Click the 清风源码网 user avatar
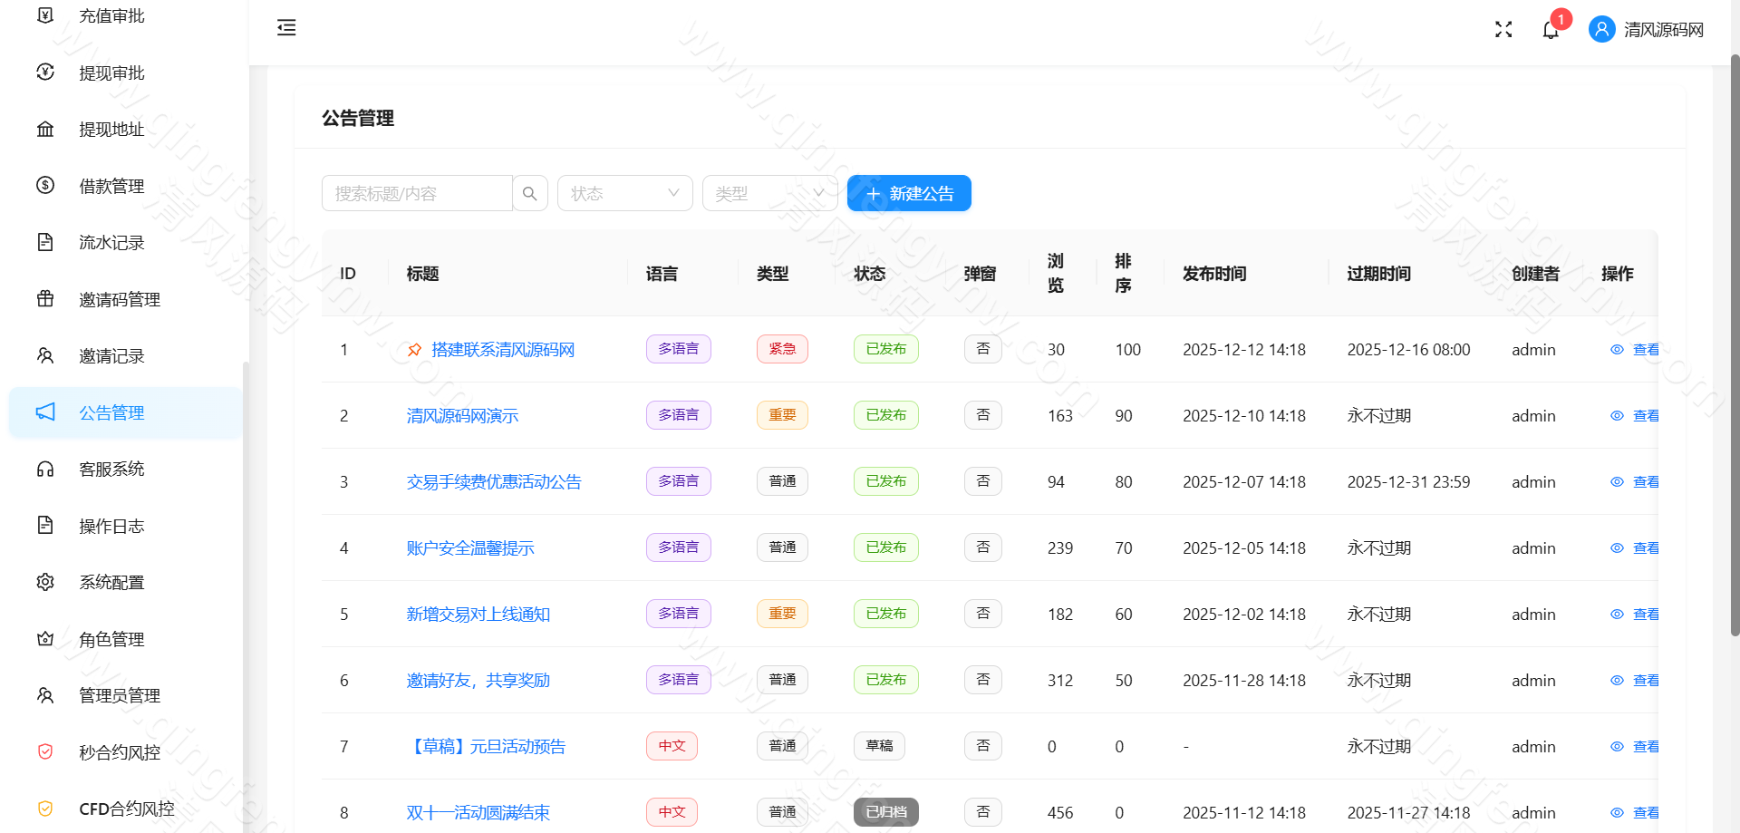Viewport: 1740px width, 833px height. click(1601, 29)
